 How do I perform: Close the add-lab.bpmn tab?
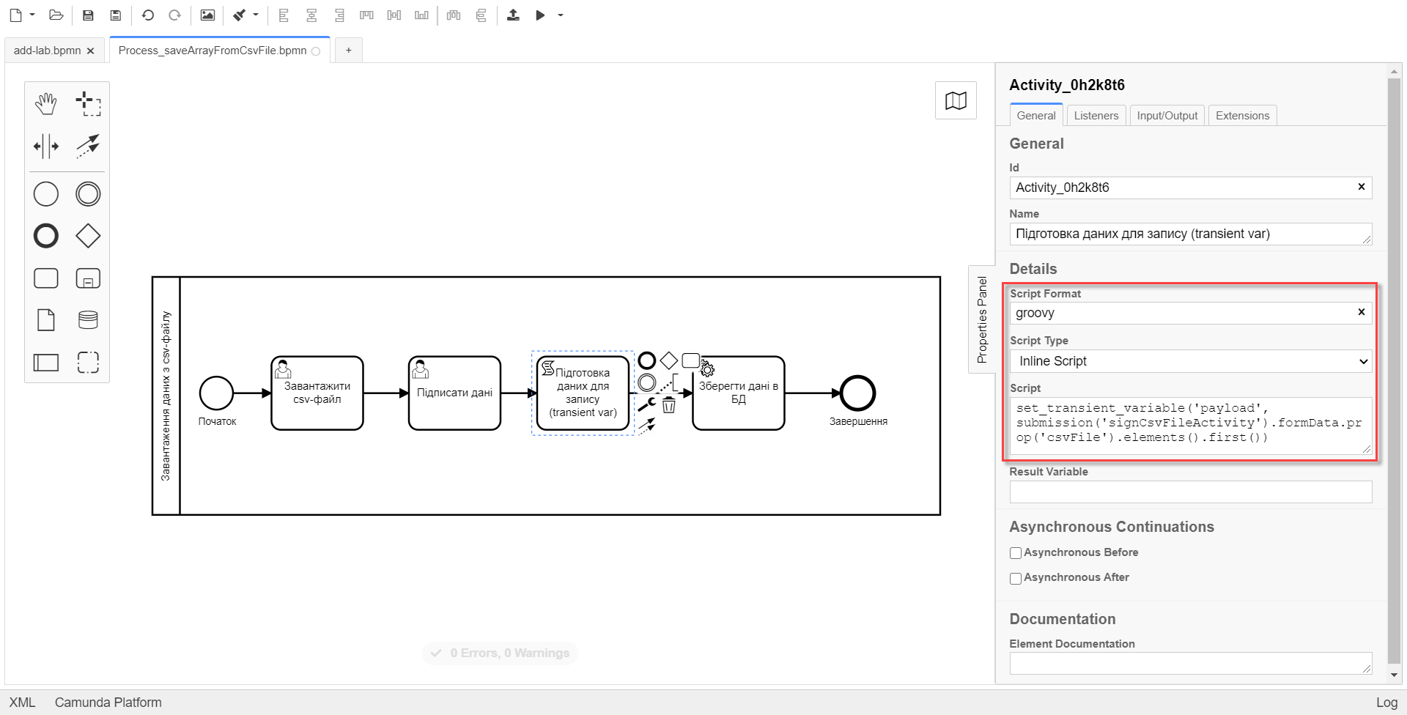[x=91, y=51]
